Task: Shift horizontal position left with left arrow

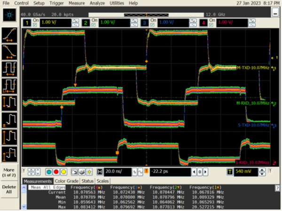Action: tap(194, 172)
